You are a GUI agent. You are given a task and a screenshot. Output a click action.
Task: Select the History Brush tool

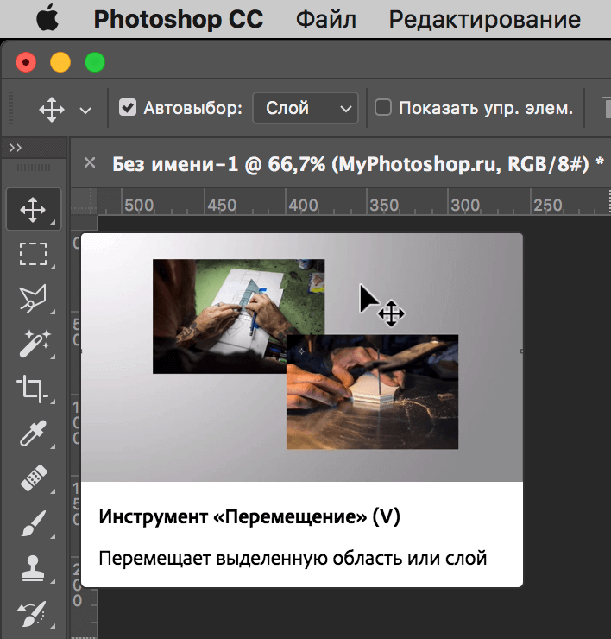coord(32,613)
